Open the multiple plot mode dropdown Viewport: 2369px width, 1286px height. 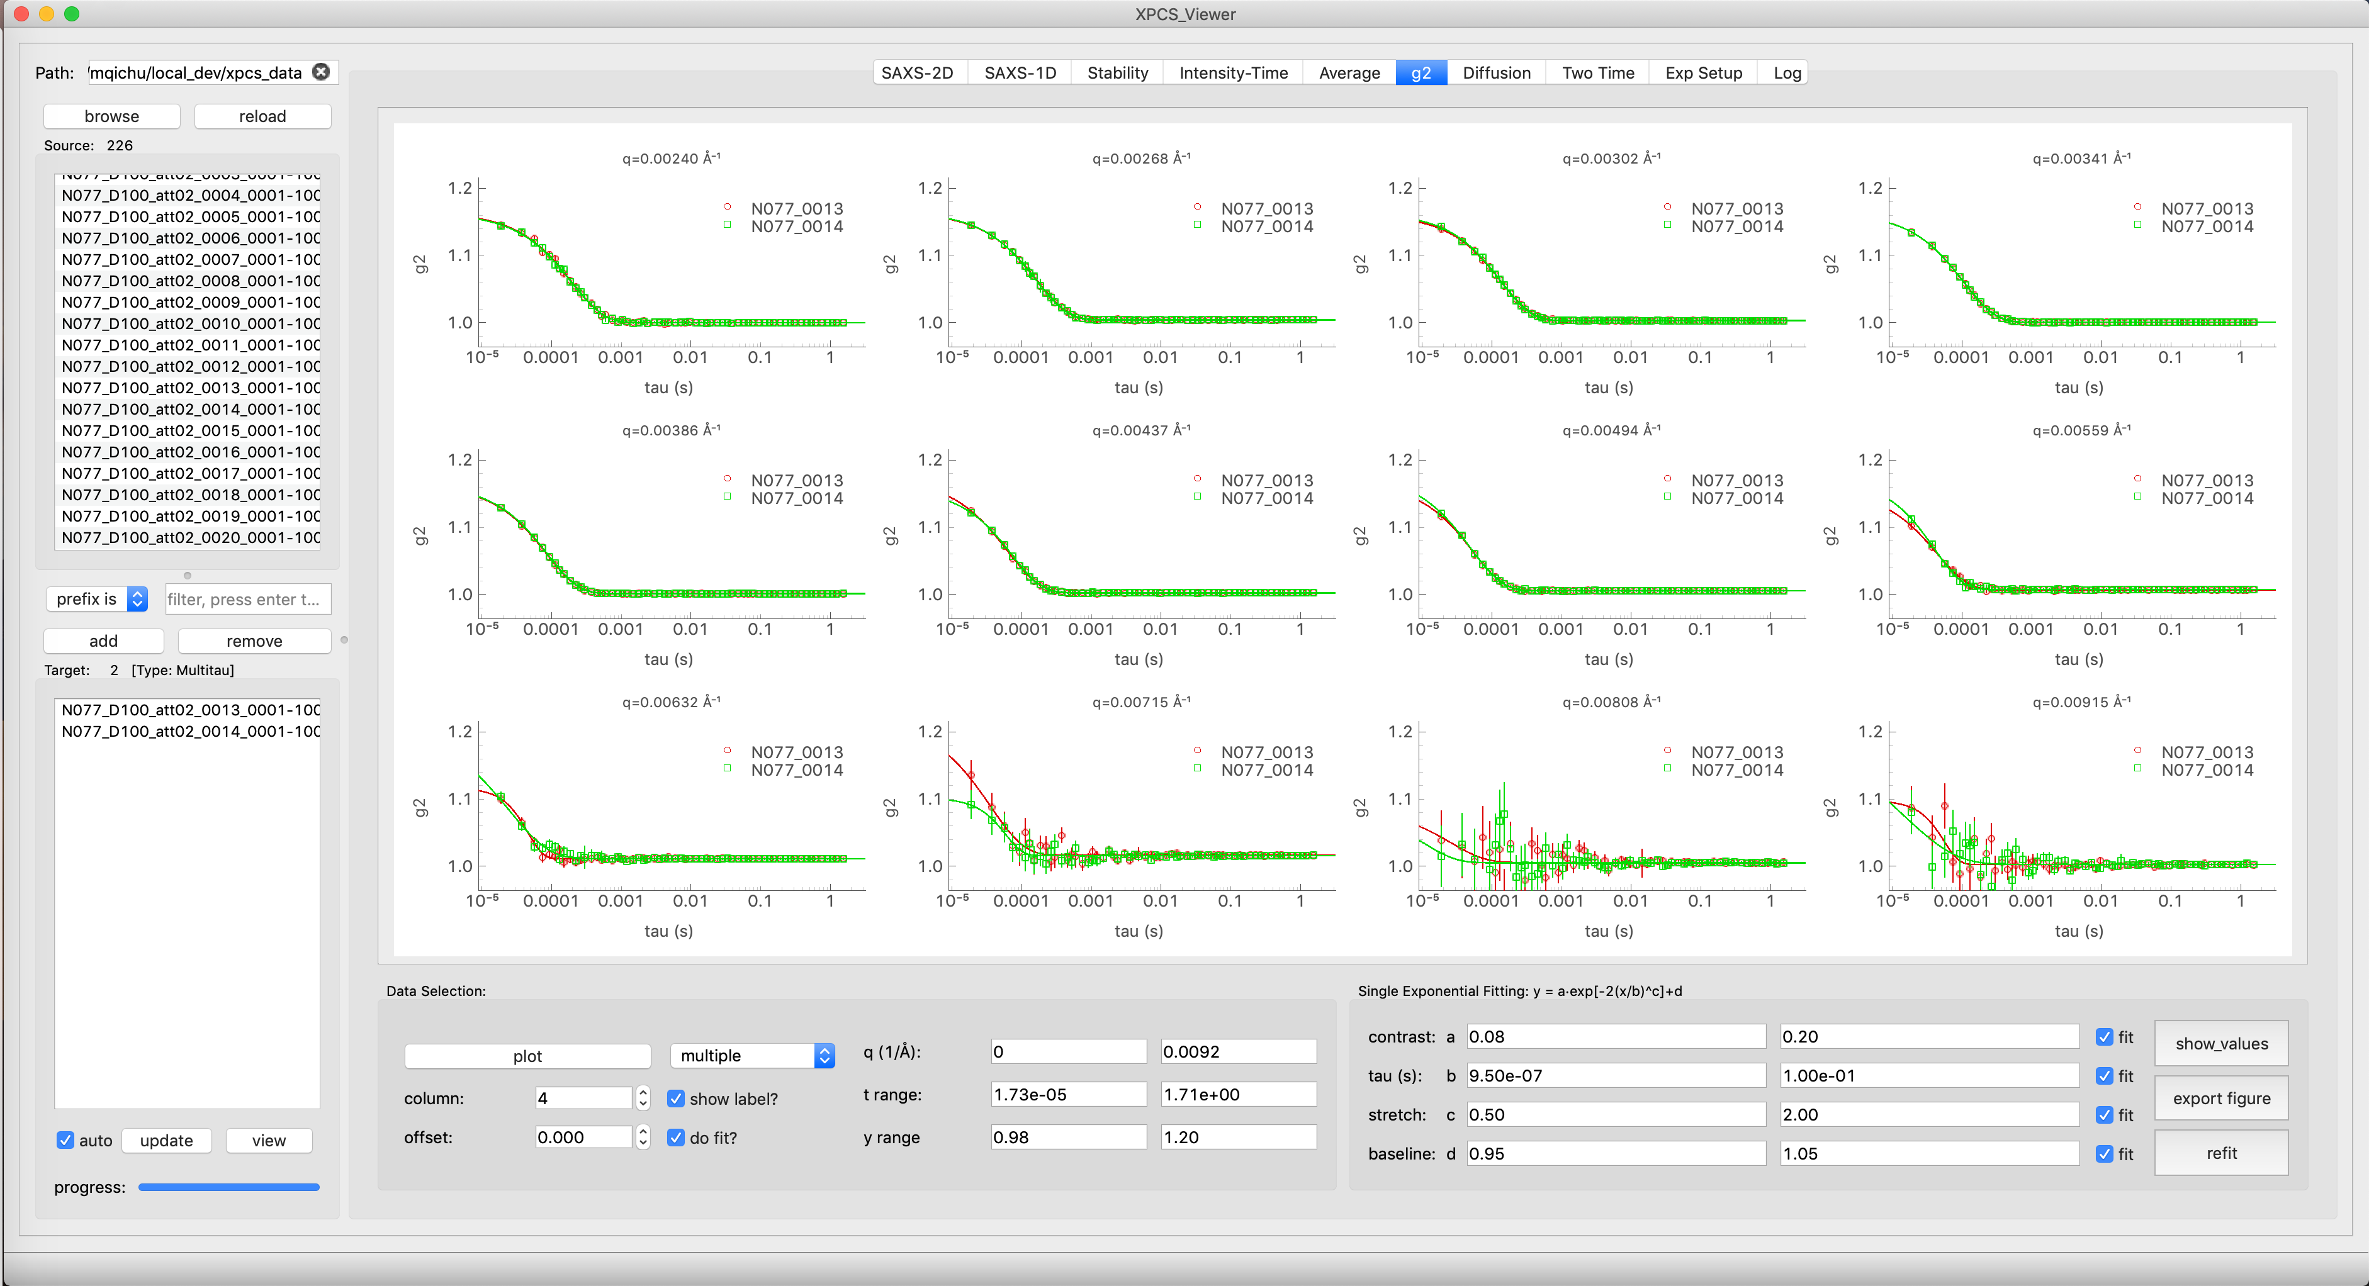(x=751, y=1055)
